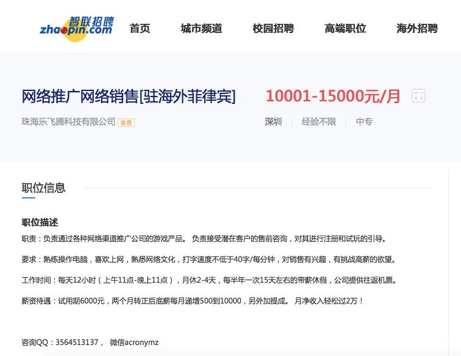This screenshot has height=356, width=461.
Task: Click the 咨询QQ contact line
Action: pos(90,343)
